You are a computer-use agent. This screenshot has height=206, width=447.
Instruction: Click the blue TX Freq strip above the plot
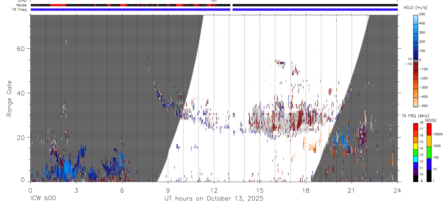(214, 9)
